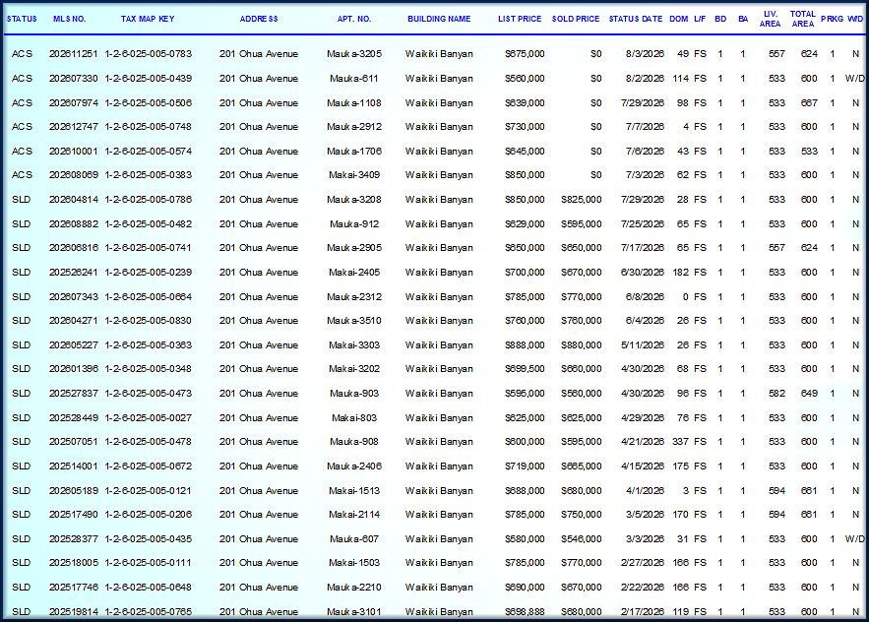Click tax map key 1-2-6-025-005-0783
The height and width of the screenshot is (622, 869).
148,54
